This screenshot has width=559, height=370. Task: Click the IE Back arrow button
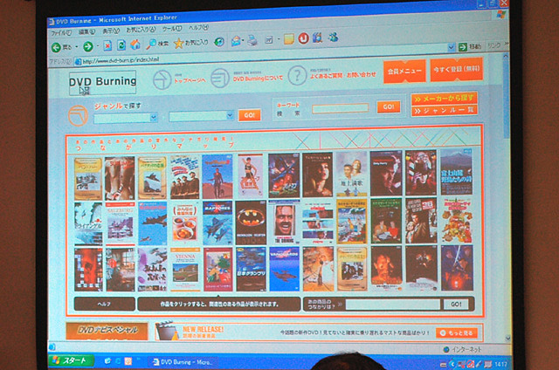(x=56, y=47)
